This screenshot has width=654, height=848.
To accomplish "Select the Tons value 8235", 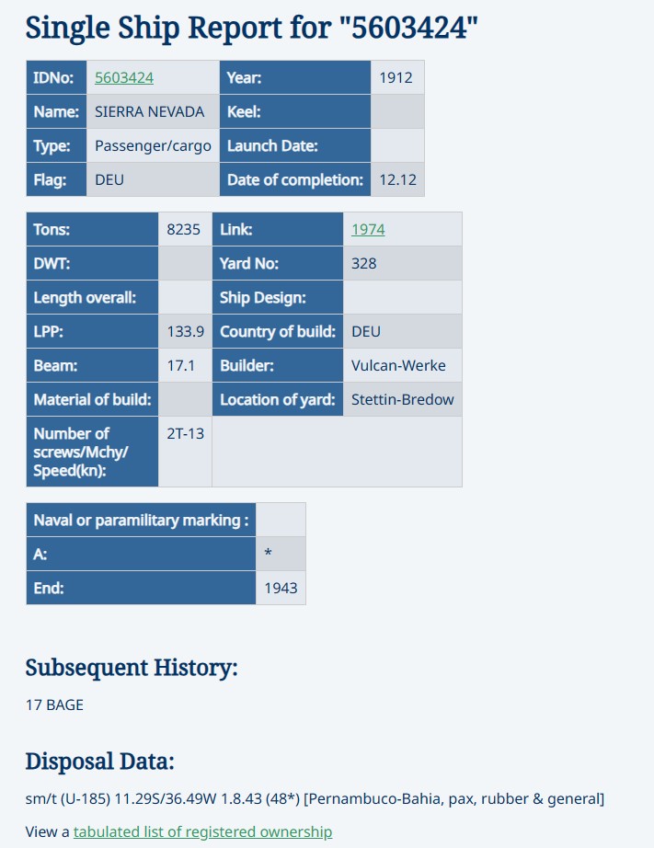I will 185,229.
